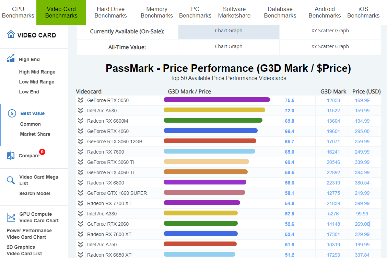
Task: Open the CPU Benchmarks tab
Action: [18, 12]
